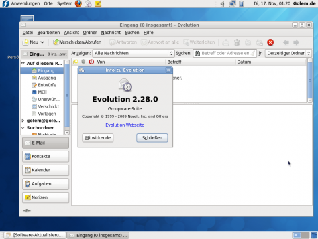
Task: Switch to the Aufgaben view
Action: pos(45,184)
